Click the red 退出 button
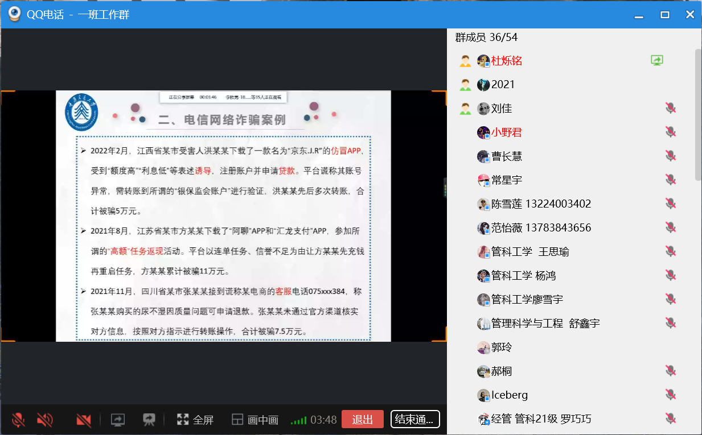Screen dimensions: 702x435 pyautogui.click(x=362, y=420)
